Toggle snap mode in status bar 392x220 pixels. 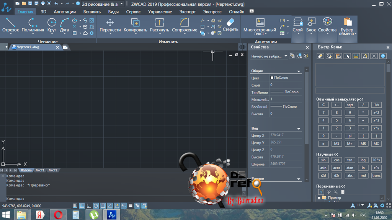point(75,206)
